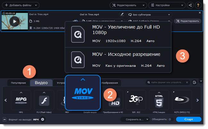
Task: Select the M2TS (MPEG2-TS) Blu-ray icon
Action: point(182,100)
